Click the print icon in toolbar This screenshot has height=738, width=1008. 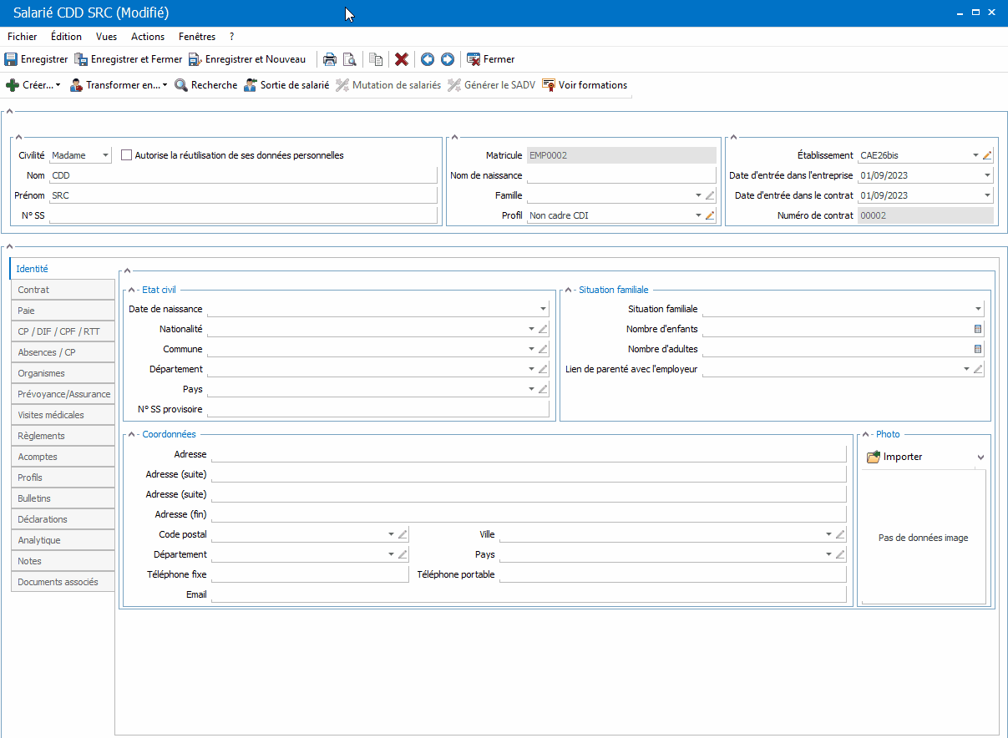click(330, 59)
